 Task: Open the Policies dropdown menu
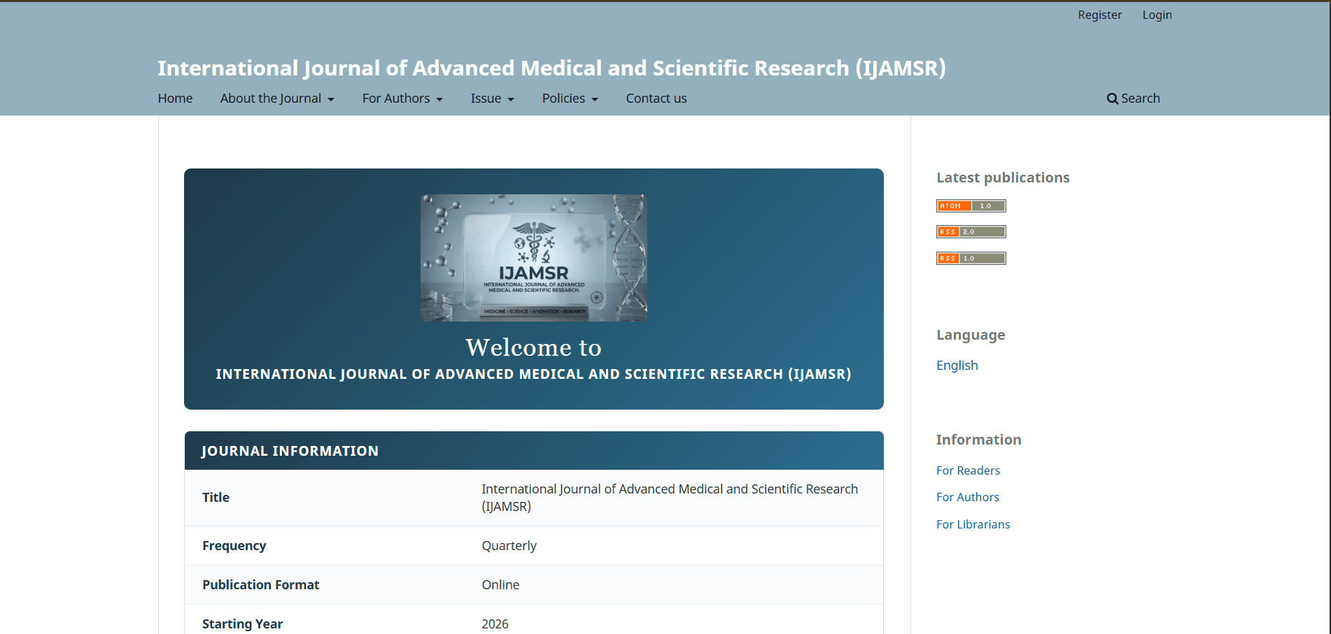[570, 99]
